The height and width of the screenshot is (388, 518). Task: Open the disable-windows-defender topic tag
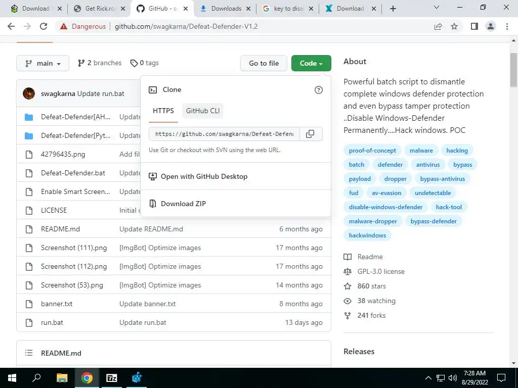point(385,207)
